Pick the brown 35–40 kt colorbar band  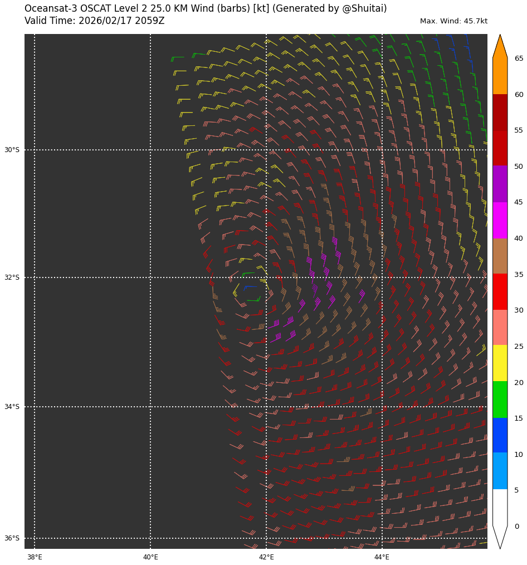pos(500,256)
